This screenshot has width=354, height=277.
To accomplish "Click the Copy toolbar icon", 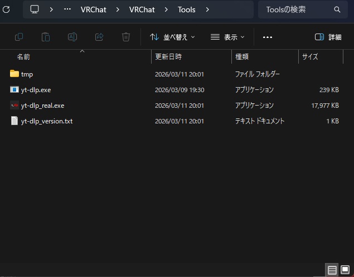I will [x=19, y=37].
